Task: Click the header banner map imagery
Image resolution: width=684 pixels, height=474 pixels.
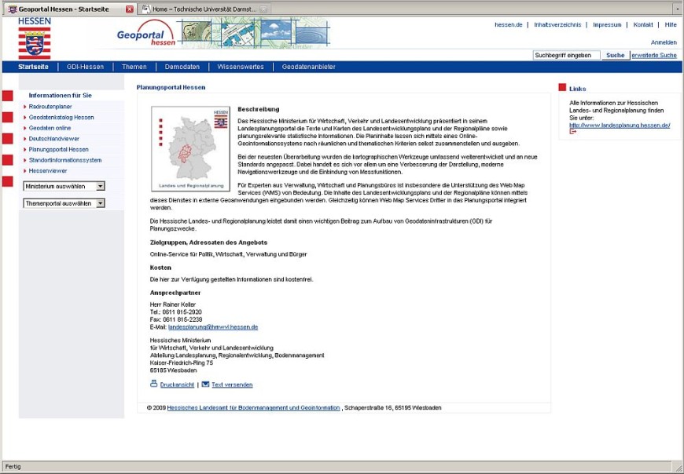Action: (255, 33)
